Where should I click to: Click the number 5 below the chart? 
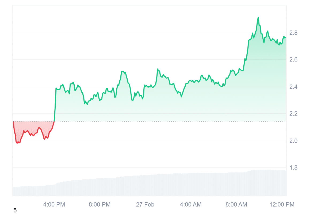pos(15,211)
